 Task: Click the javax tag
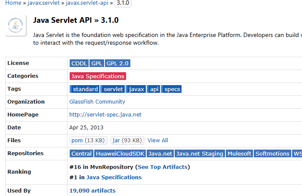tap(136, 89)
